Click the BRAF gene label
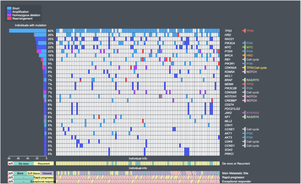301x184 pixels. click(229, 80)
